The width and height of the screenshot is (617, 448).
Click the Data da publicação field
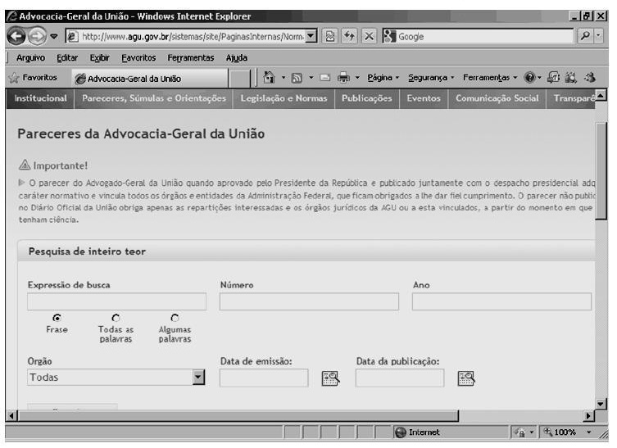[x=400, y=378]
